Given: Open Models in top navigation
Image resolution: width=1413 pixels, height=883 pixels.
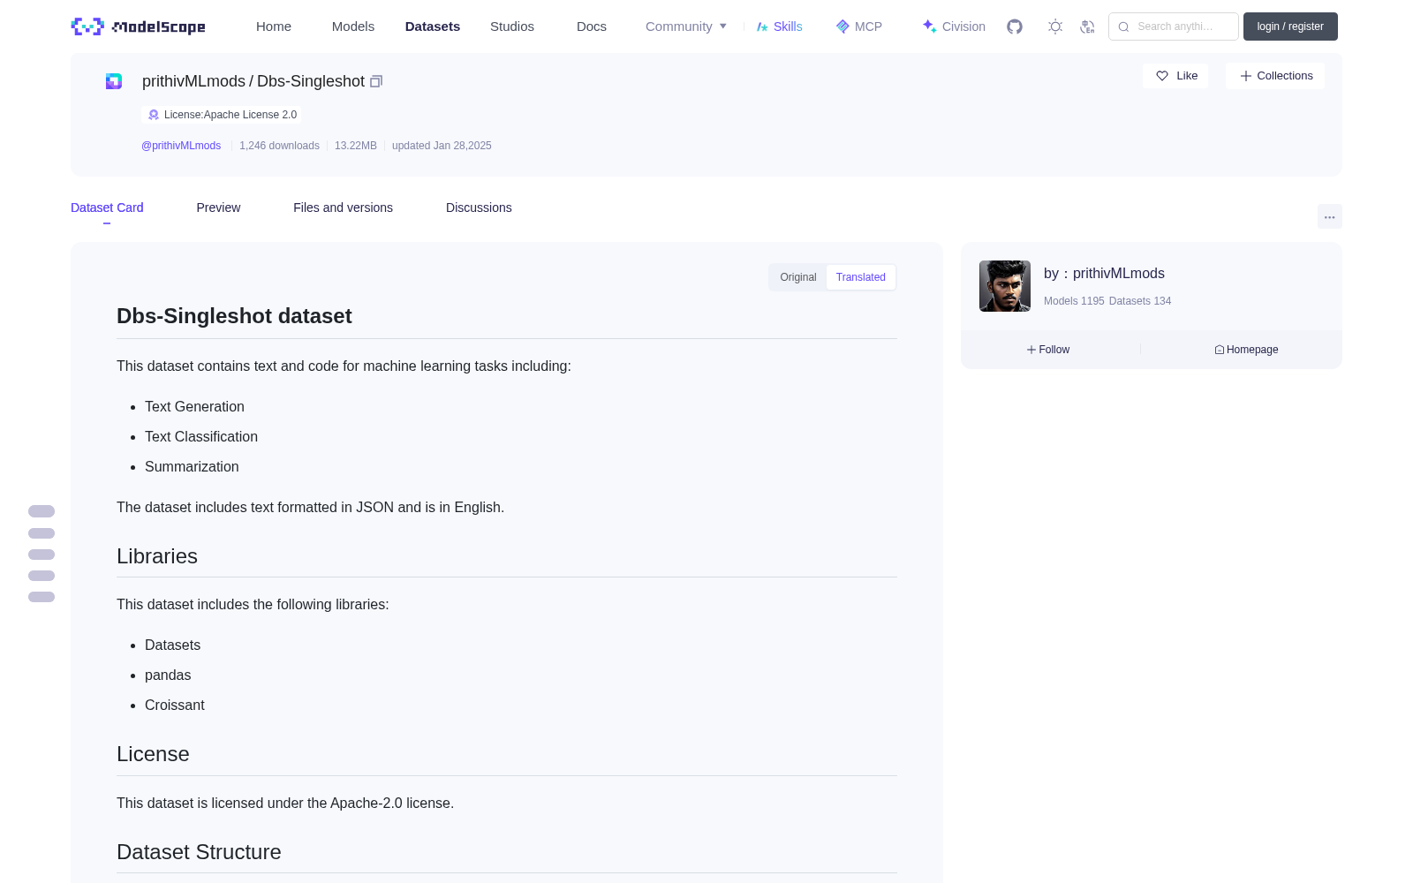Looking at the screenshot, I should tap(353, 26).
